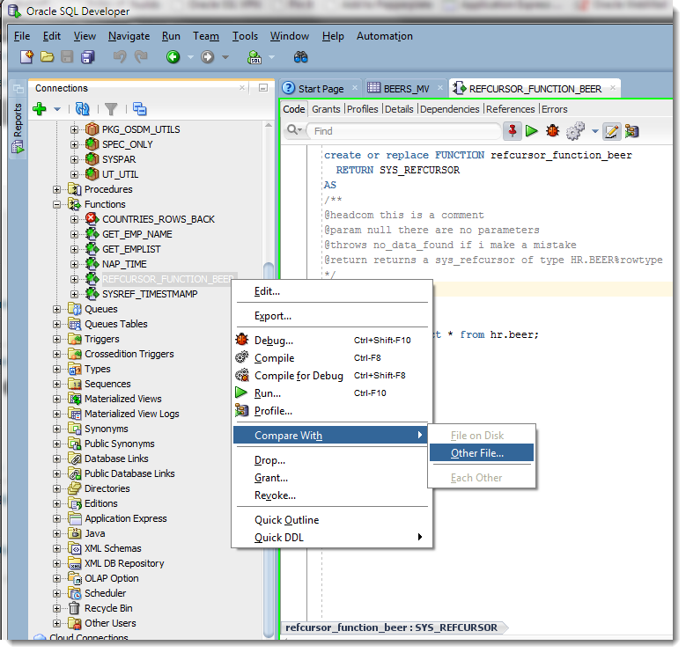
Task: Click the Redo arrow icon
Action: click(140, 57)
